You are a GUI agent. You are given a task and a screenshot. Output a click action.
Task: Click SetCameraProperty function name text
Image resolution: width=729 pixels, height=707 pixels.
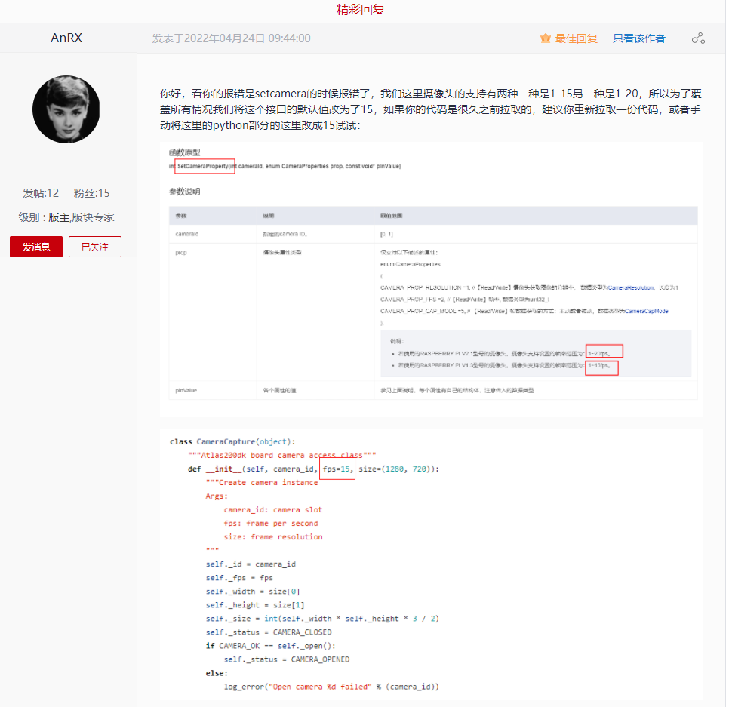point(205,166)
